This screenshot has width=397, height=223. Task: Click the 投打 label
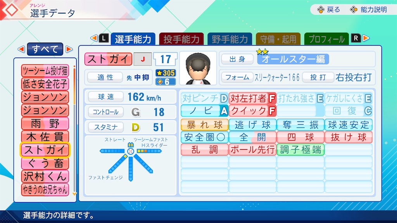point(318,77)
